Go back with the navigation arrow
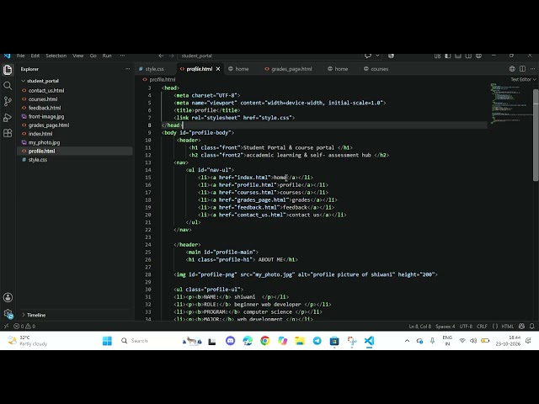Screen dimensions: 539x404 point(161,56)
